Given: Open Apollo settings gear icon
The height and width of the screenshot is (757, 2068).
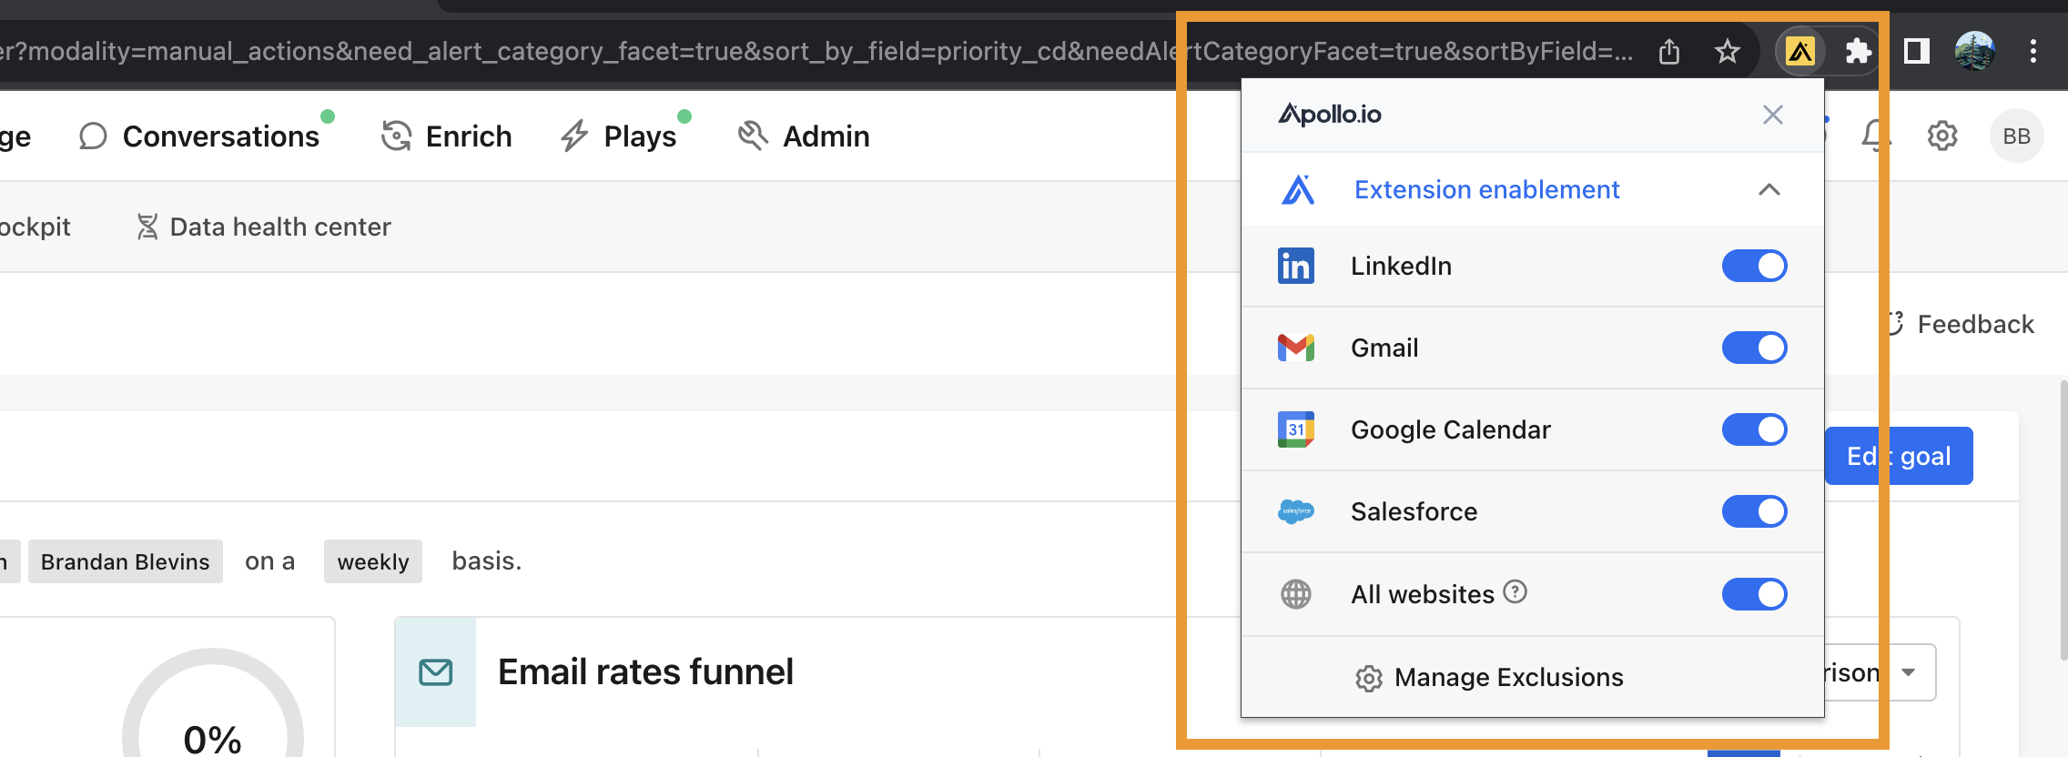Looking at the screenshot, I should 1942,136.
